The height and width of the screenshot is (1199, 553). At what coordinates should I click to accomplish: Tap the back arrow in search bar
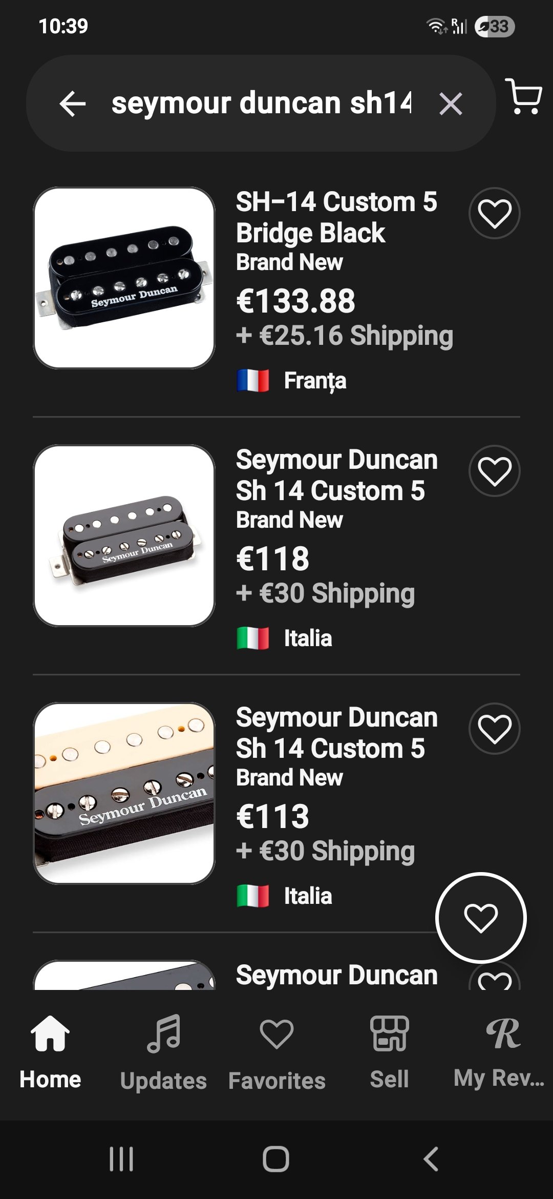click(x=73, y=104)
